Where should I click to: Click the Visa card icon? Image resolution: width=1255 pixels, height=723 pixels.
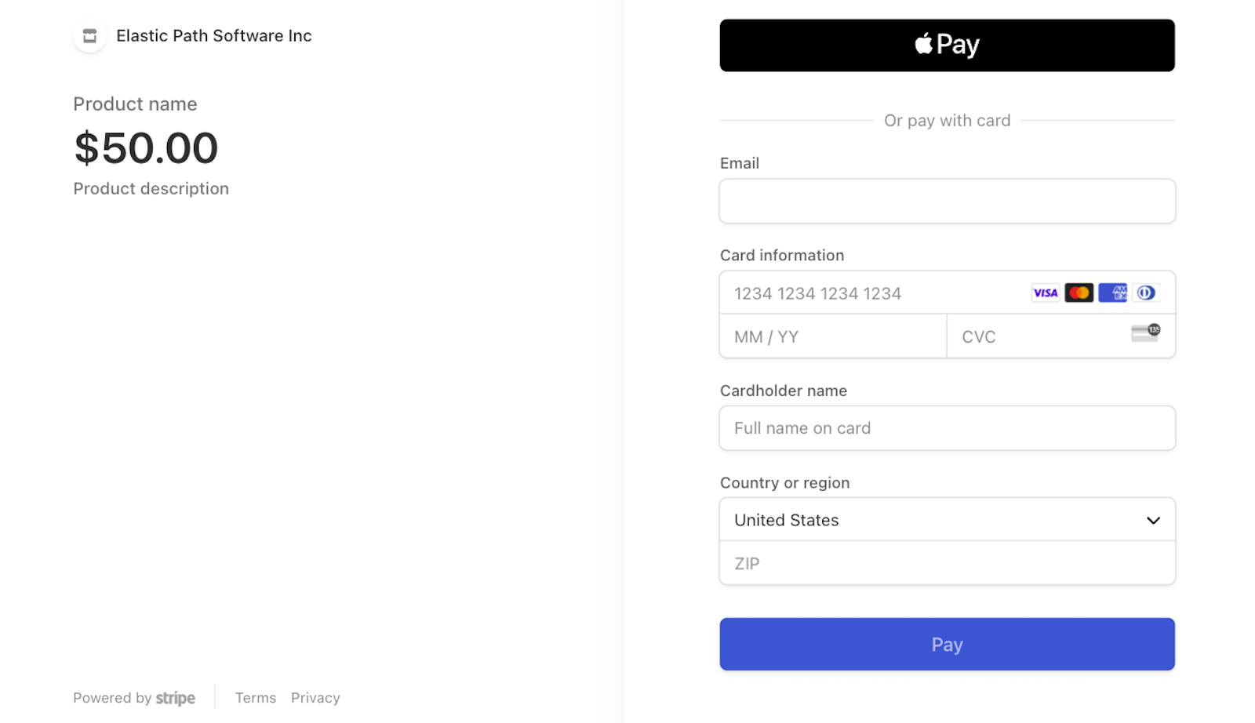click(1045, 292)
